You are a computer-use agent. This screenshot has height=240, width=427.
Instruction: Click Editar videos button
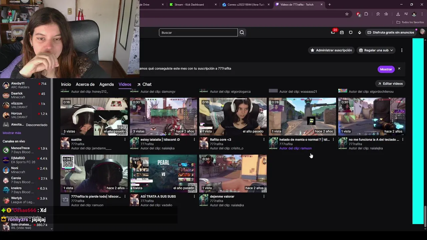[390, 84]
